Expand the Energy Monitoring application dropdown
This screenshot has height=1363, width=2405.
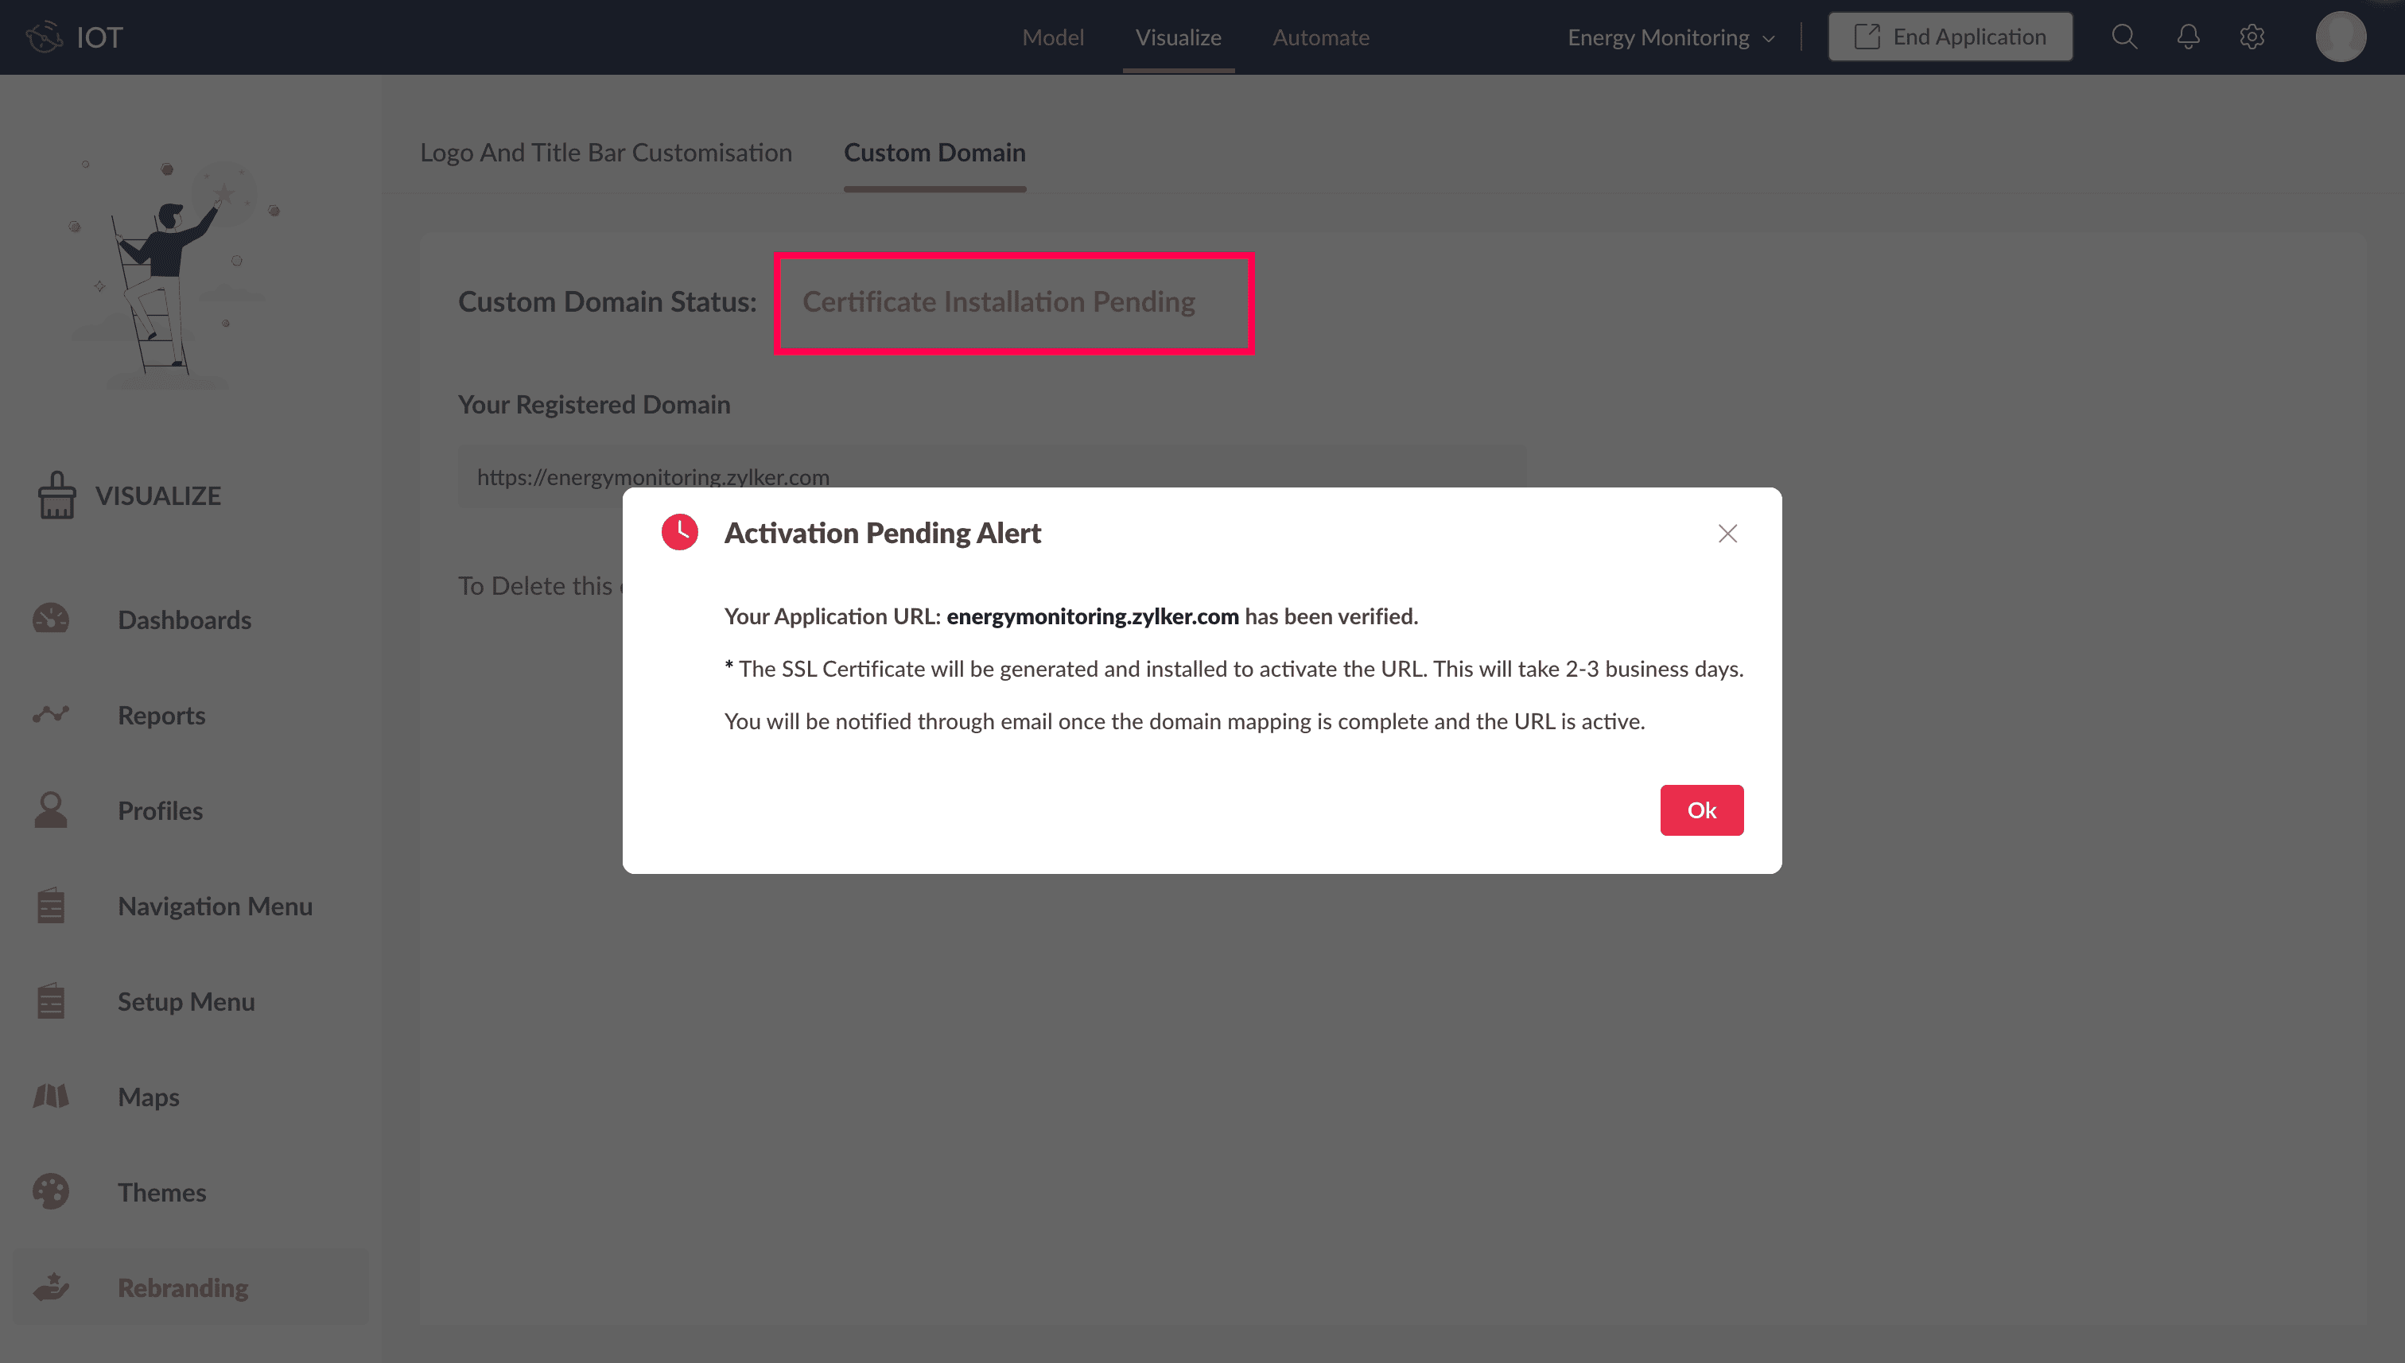coord(1671,37)
